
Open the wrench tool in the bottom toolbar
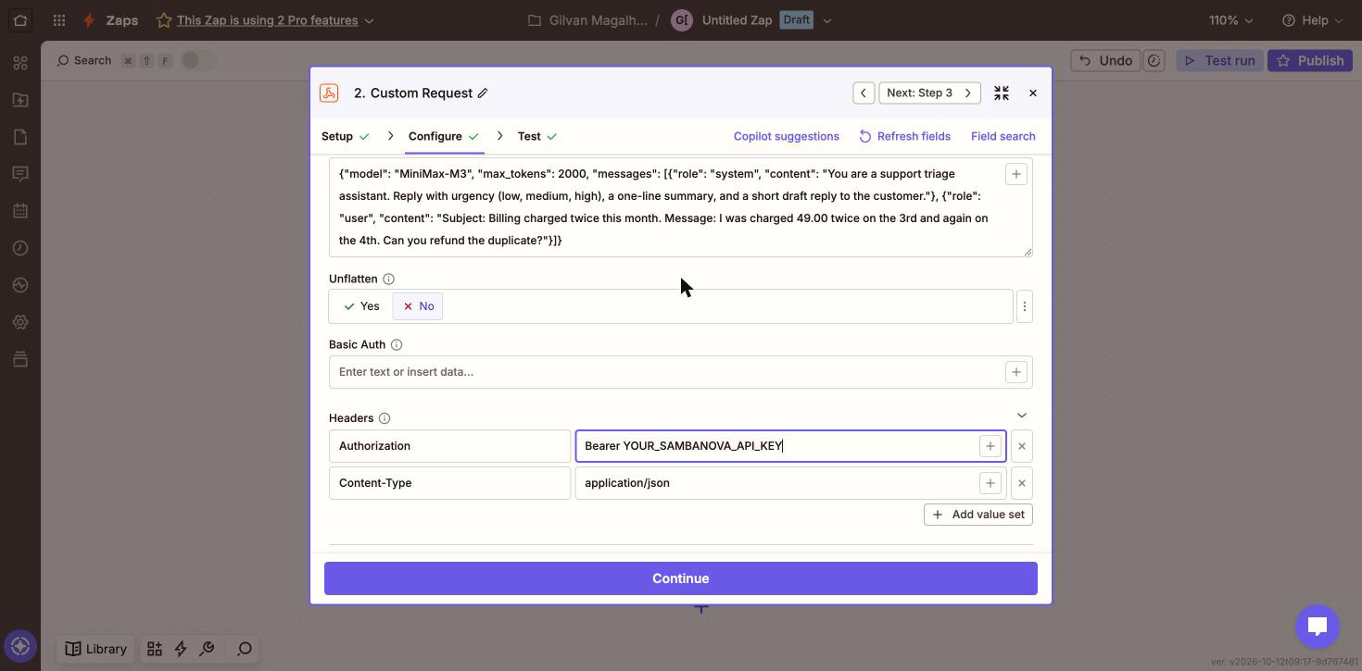[207, 649]
